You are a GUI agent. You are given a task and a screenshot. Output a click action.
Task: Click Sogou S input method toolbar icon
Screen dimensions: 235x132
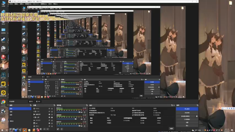tap(220, 108)
